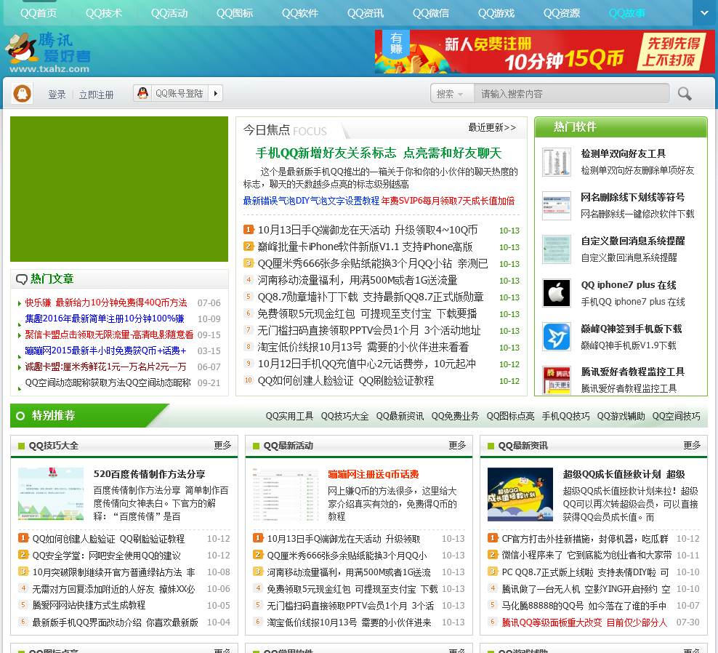Open 微信小程序来了 article
718x653 pixels.
tap(586, 556)
